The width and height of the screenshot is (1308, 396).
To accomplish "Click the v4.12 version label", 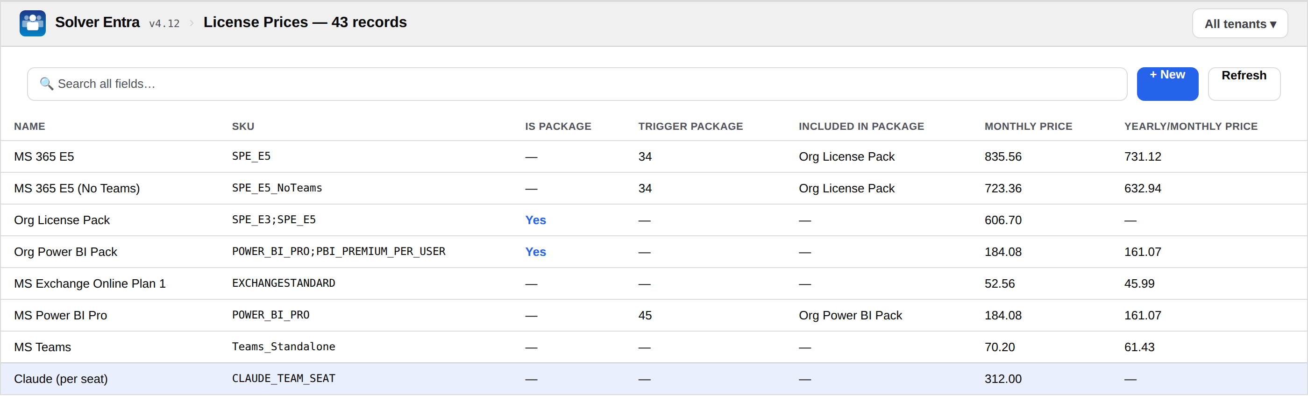I will point(164,24).
